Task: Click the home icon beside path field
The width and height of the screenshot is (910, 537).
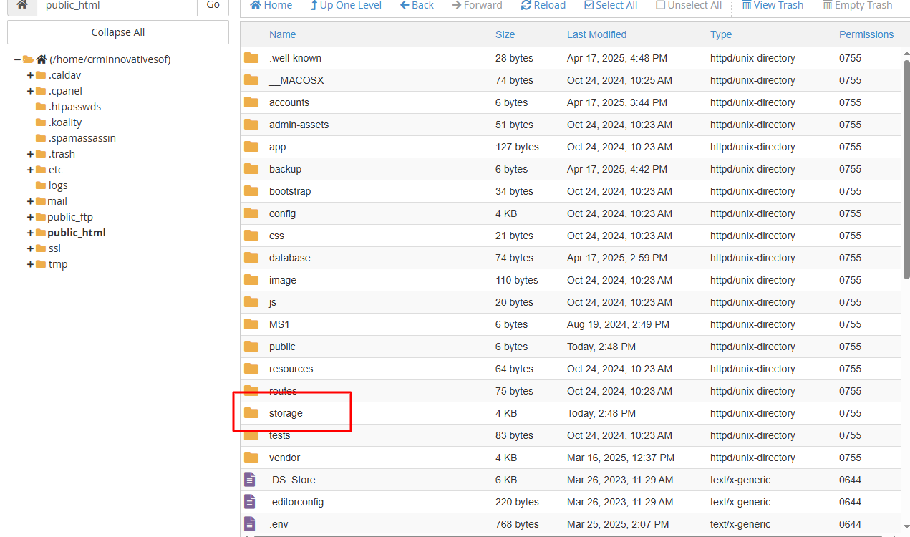Action: 22,6
